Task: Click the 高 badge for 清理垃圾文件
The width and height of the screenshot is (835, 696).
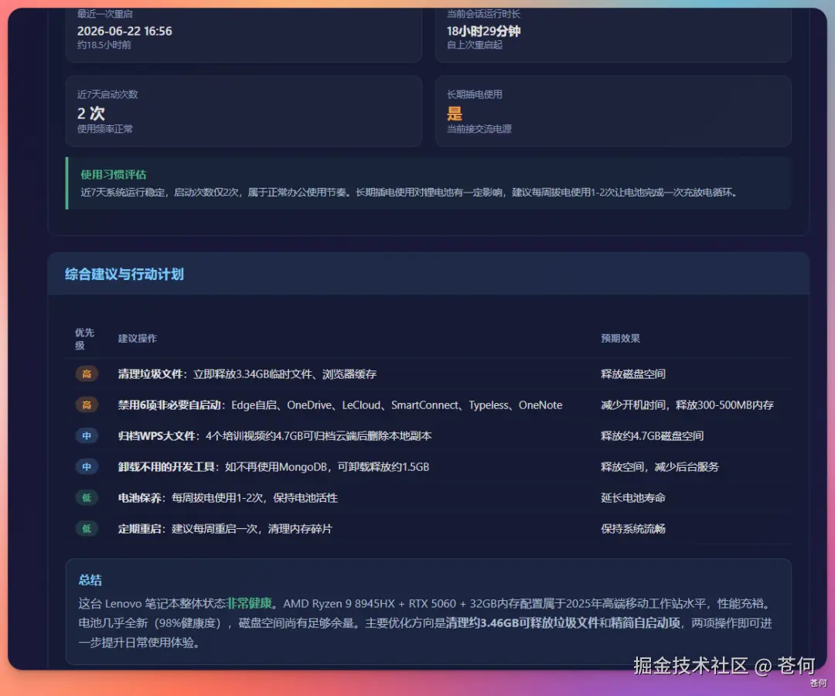Action: click(x=87, y=374)
